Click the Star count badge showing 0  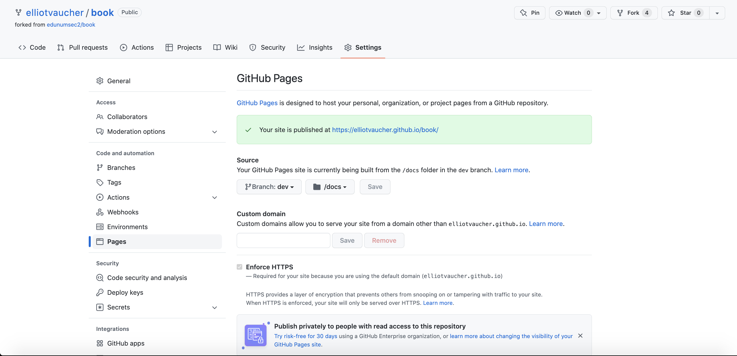click(699, 13)
